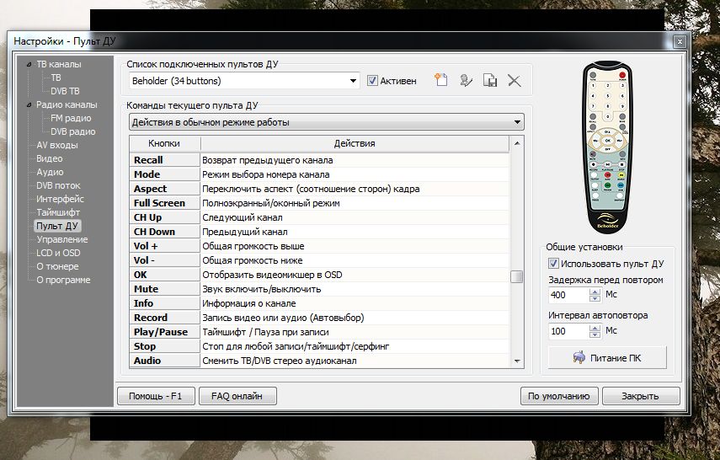Click the edit remote control icon
This screenshot has height=460, width=720.
pyautogui.click(x=465, y=81)
